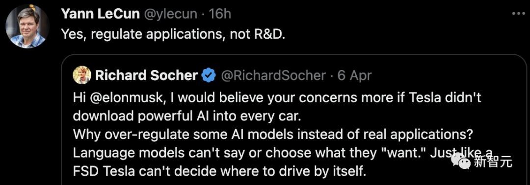Open the Richard Socher display name

pos(146,75)
